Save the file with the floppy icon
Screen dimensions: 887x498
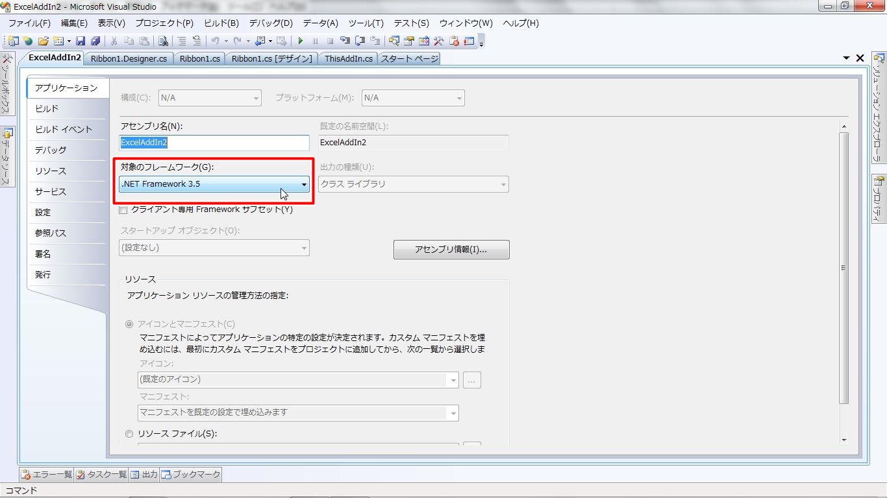pos(81,41)
